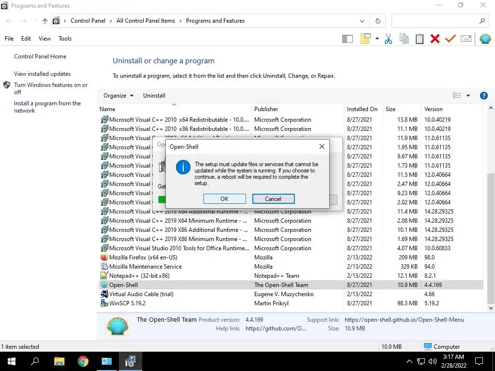Sort by the Installed On column header

[x=363, y=109]
